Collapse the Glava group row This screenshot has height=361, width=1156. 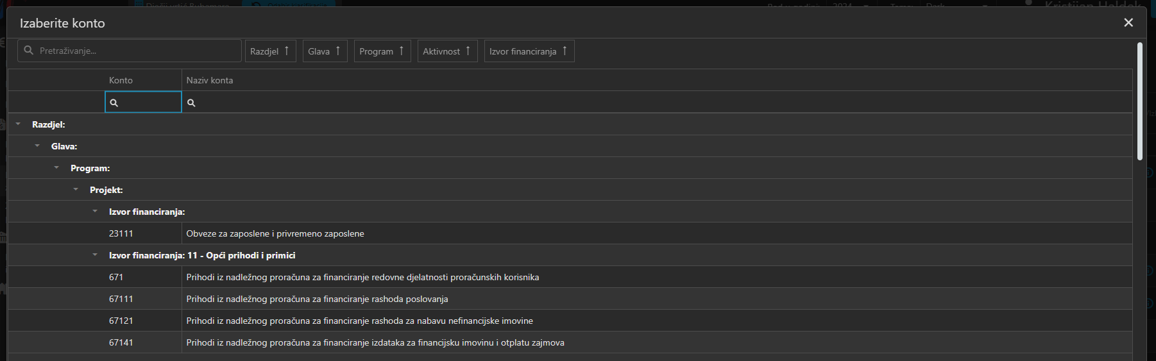click(37, 146)
